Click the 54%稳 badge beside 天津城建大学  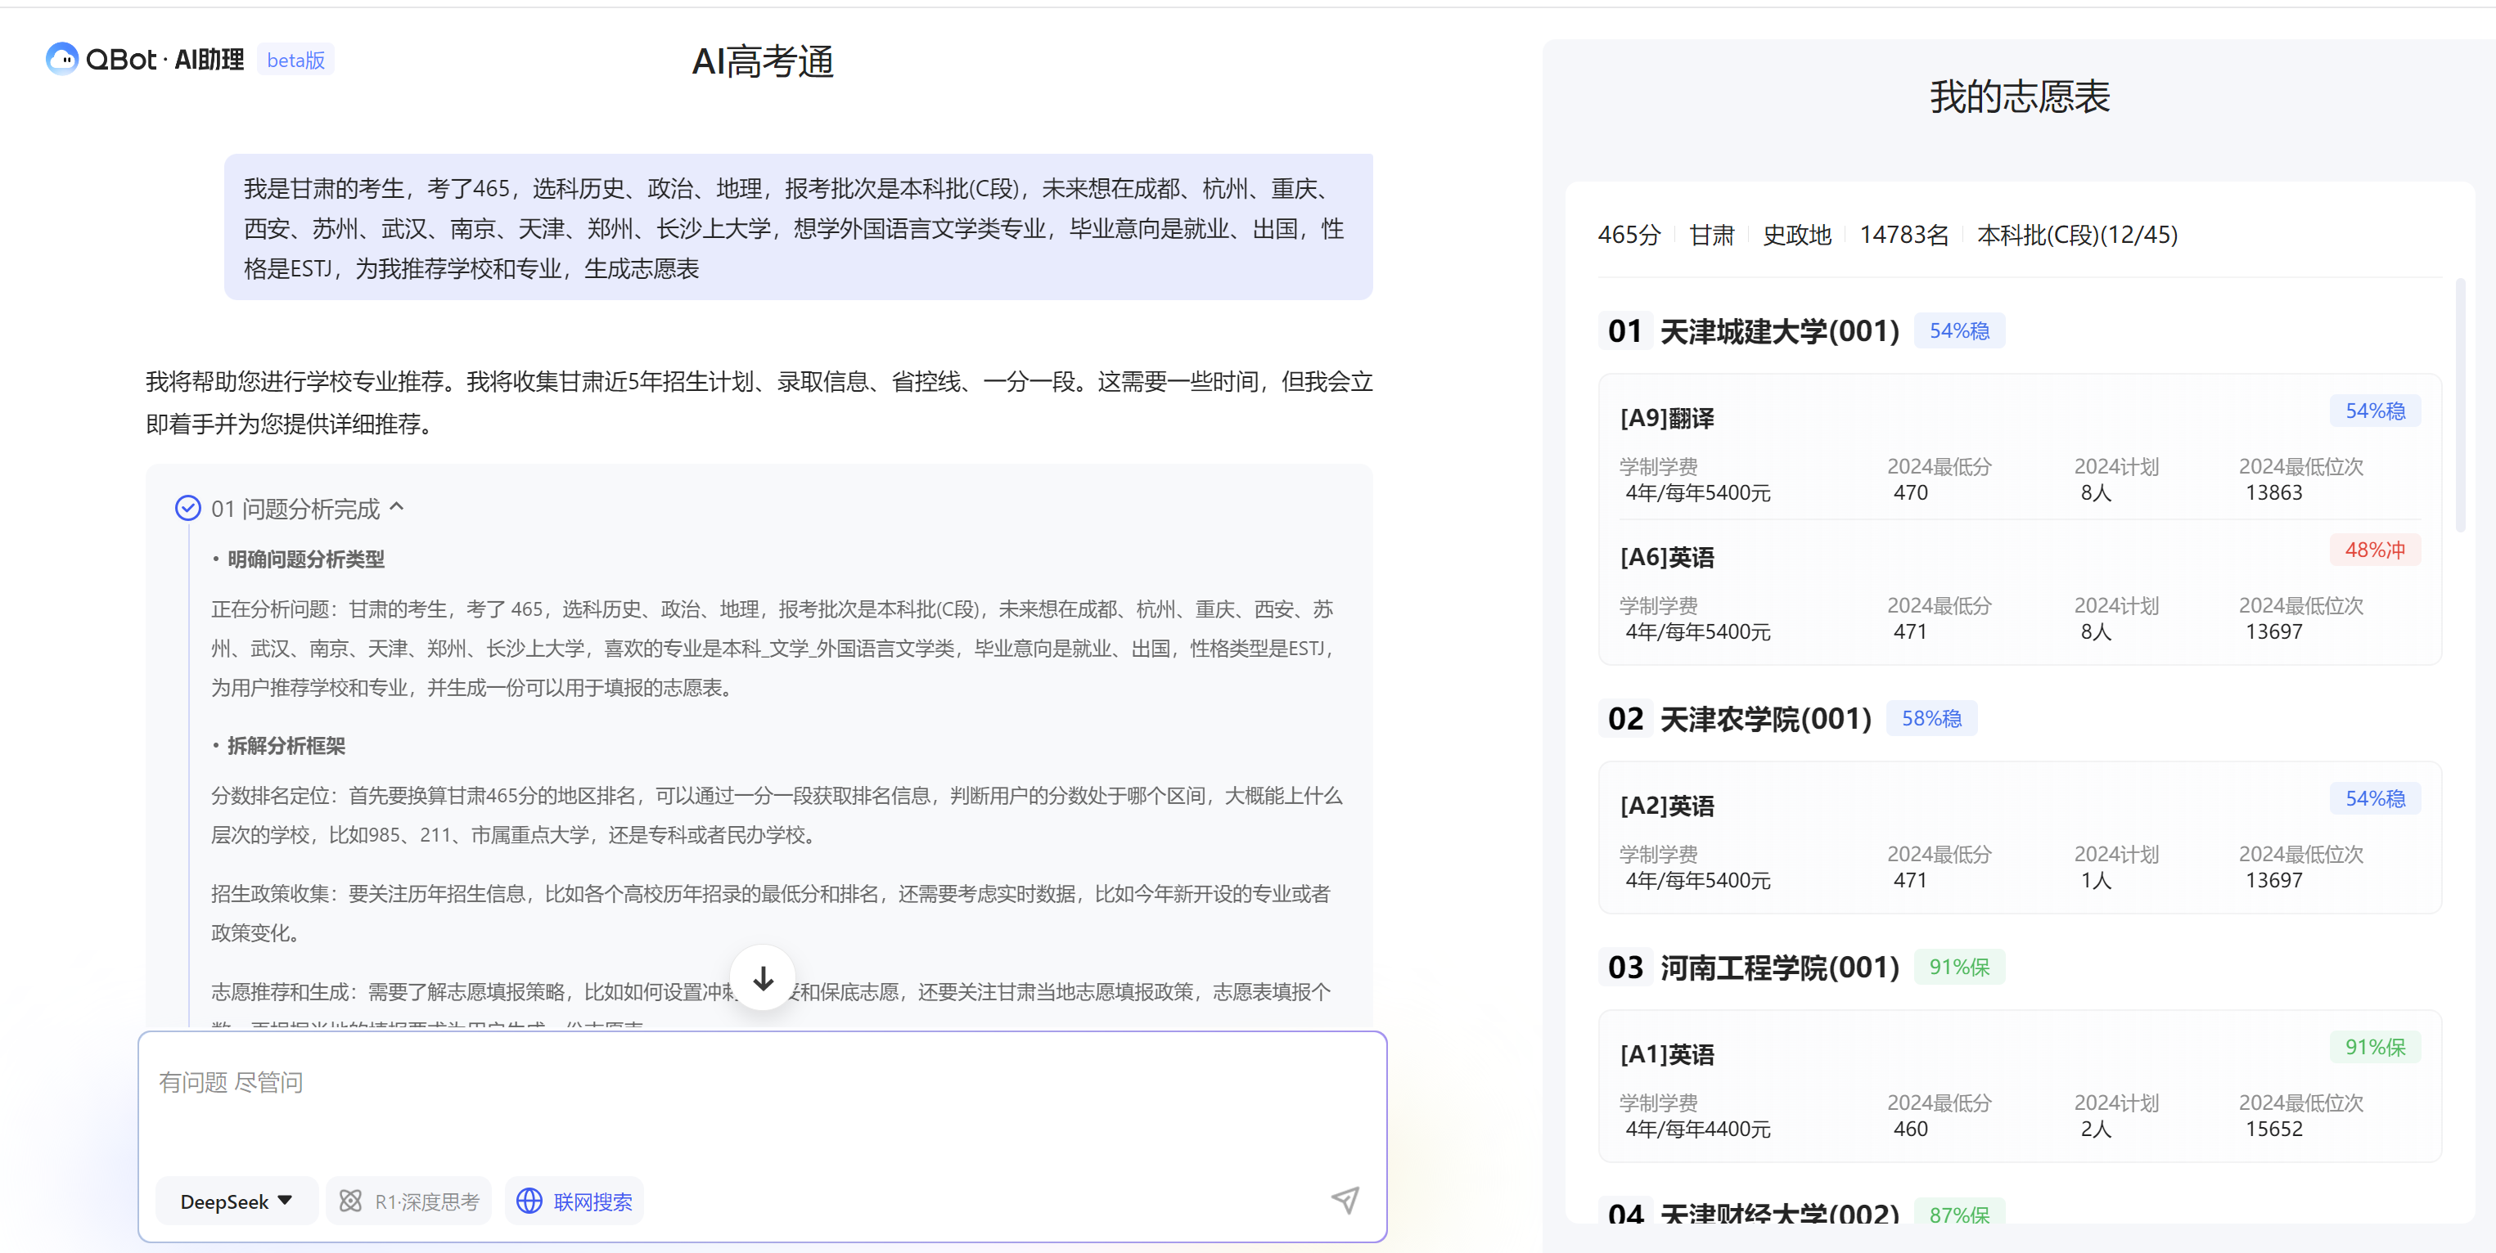pyautogui.click(x=1959, y=330)
